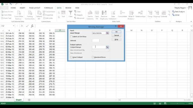Click Undo in Quick Access Toolbar

click(x=11, y=4)
